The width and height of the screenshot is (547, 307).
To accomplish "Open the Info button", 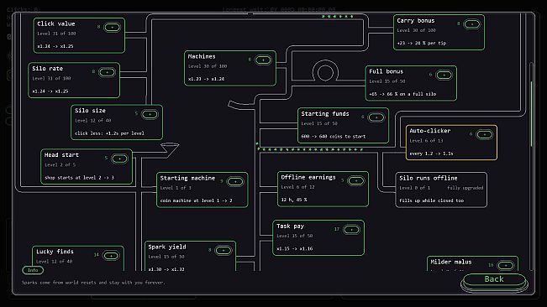I will pyautogui.click(x=33, y=270).
